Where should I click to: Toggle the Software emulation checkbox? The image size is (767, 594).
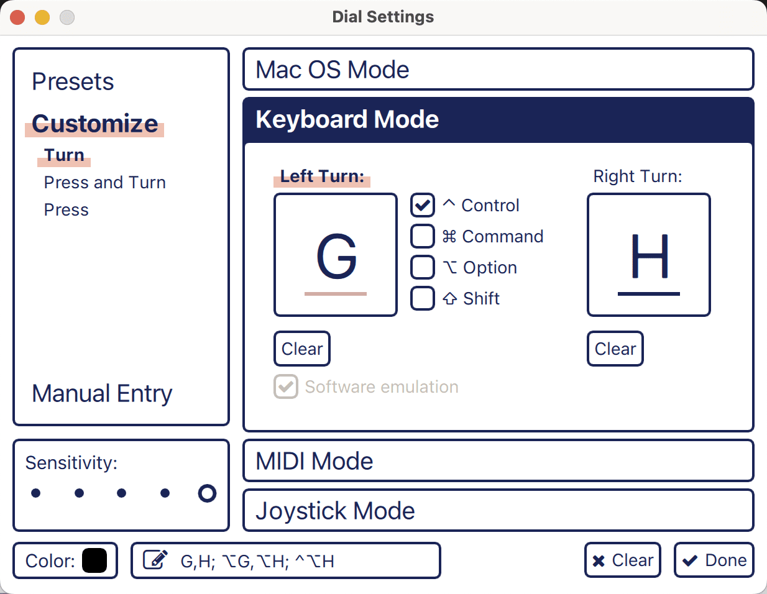pyautogui.click(x=286, y=386)
